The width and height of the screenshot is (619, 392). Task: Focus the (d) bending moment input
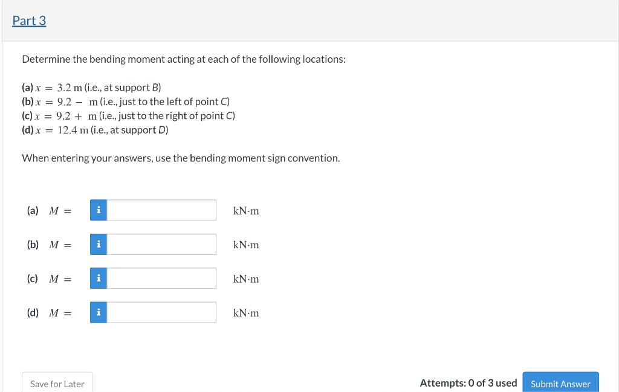pos(161,312)
